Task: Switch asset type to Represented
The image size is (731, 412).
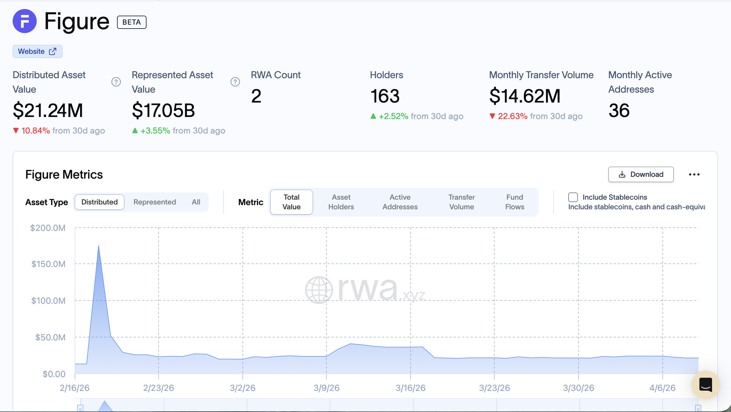Action: [x=155, y=202]
